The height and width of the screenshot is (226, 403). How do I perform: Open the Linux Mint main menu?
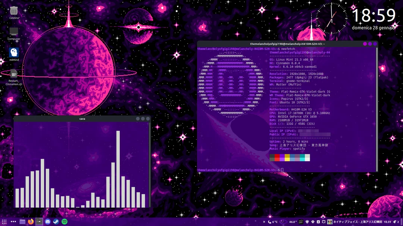4,222
